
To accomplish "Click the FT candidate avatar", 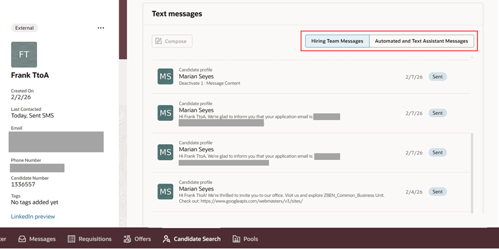I will (24, 54).
